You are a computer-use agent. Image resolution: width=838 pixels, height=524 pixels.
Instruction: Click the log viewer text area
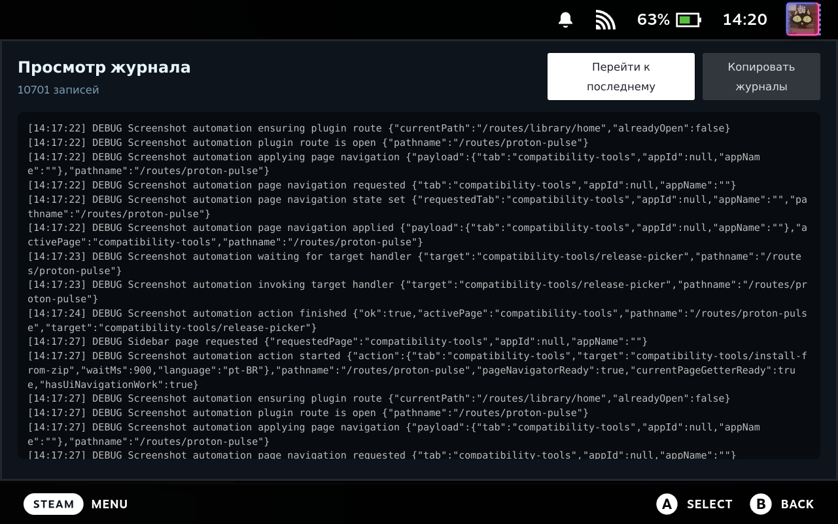click(x=419, y=286)
